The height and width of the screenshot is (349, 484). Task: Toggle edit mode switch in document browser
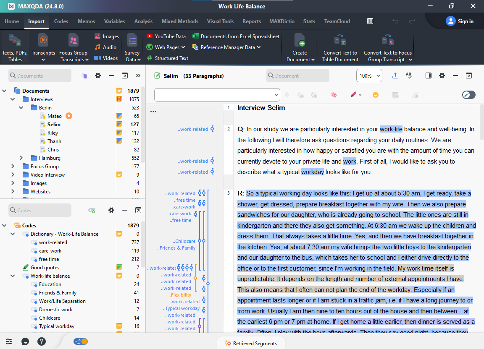click(x=468, y=95)
